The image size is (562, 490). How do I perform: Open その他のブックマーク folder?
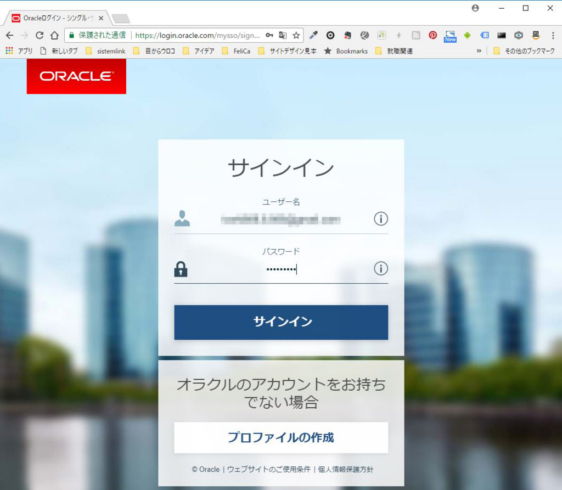tap(524, 51)
